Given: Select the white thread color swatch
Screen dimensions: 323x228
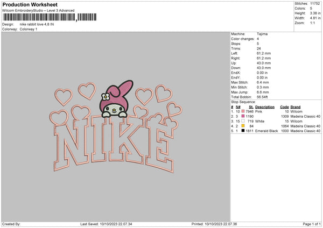Looking at the screenshot, I should (243, 121).
